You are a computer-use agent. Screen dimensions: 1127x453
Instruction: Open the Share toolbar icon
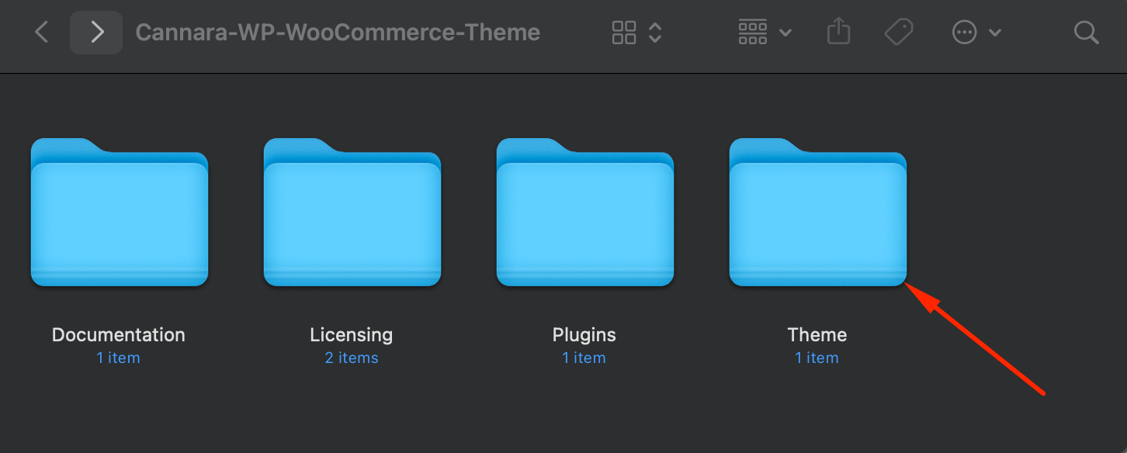(838, 32)
